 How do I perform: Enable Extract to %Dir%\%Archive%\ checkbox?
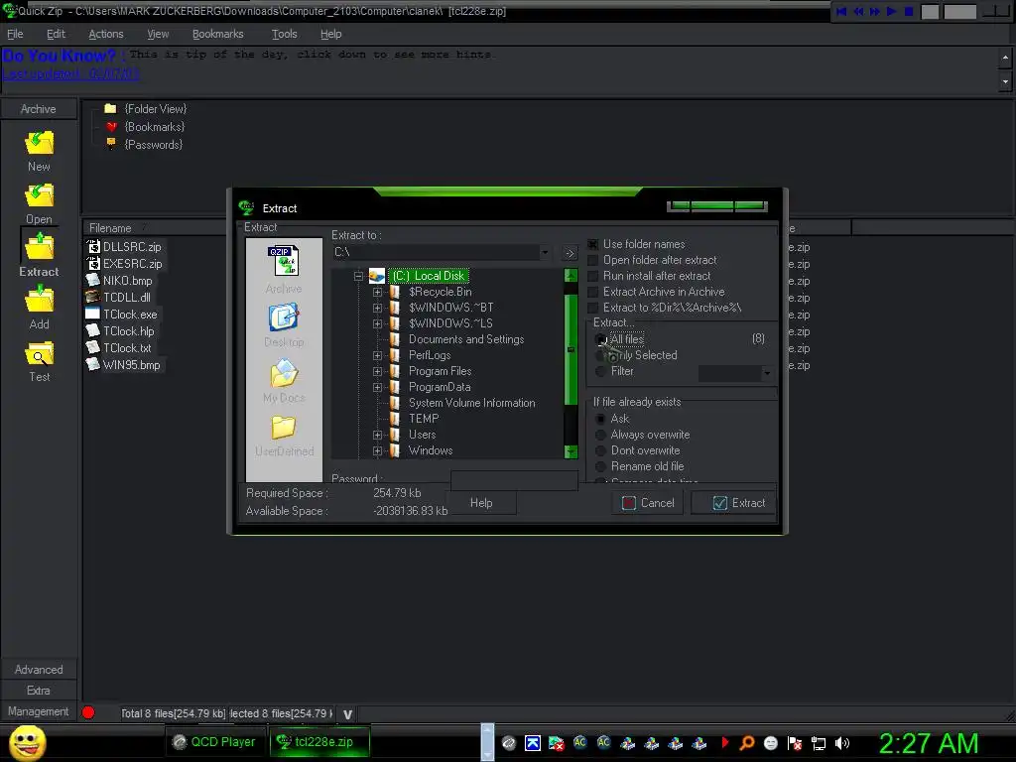click(x=592, y=308)
